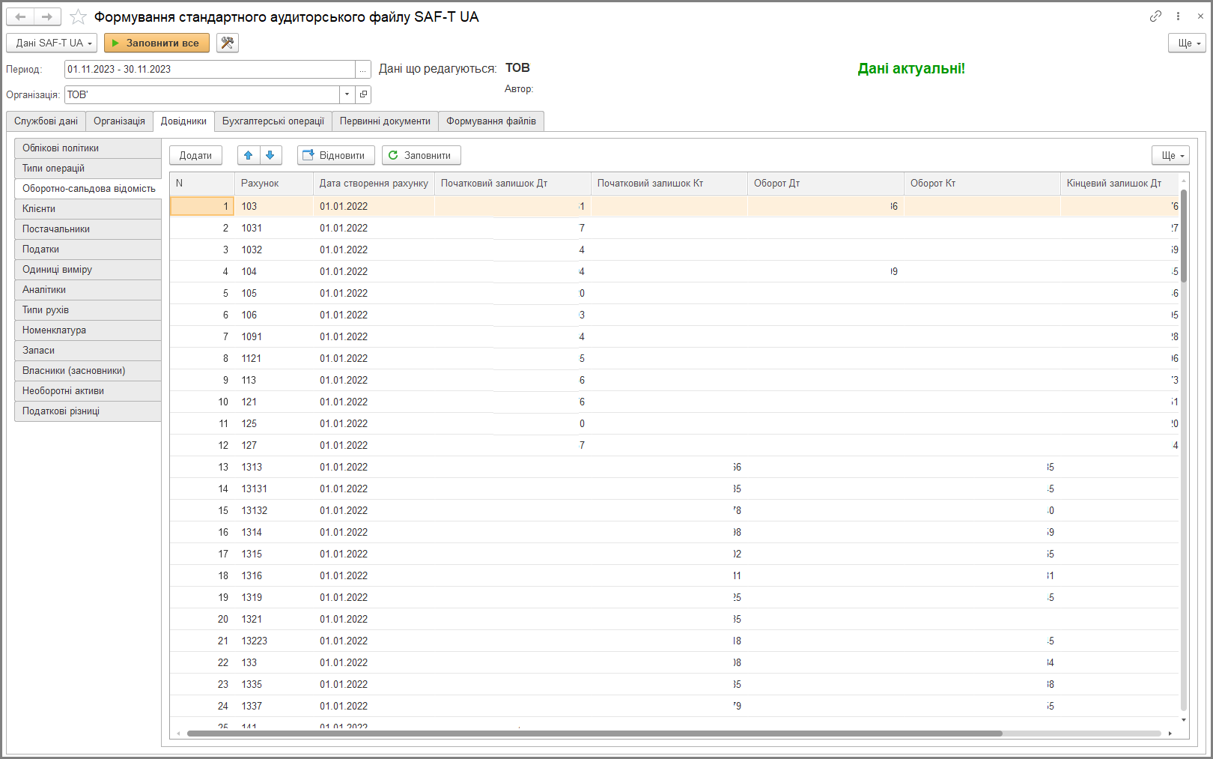The image size is (1213, 759).
Task: Click the Заповнити refresh button
Action: 422,155
